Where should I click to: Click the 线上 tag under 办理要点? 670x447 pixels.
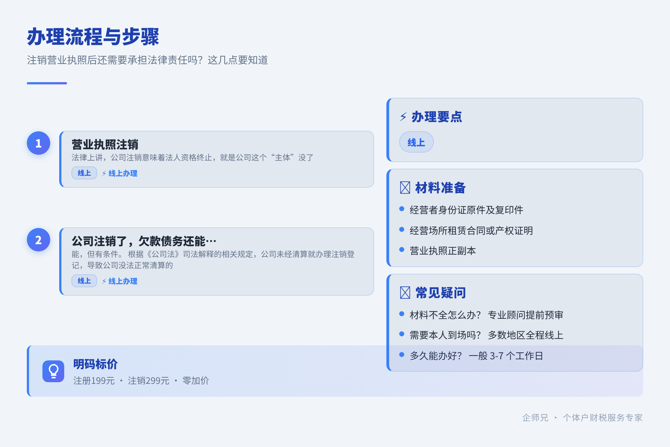416,142
